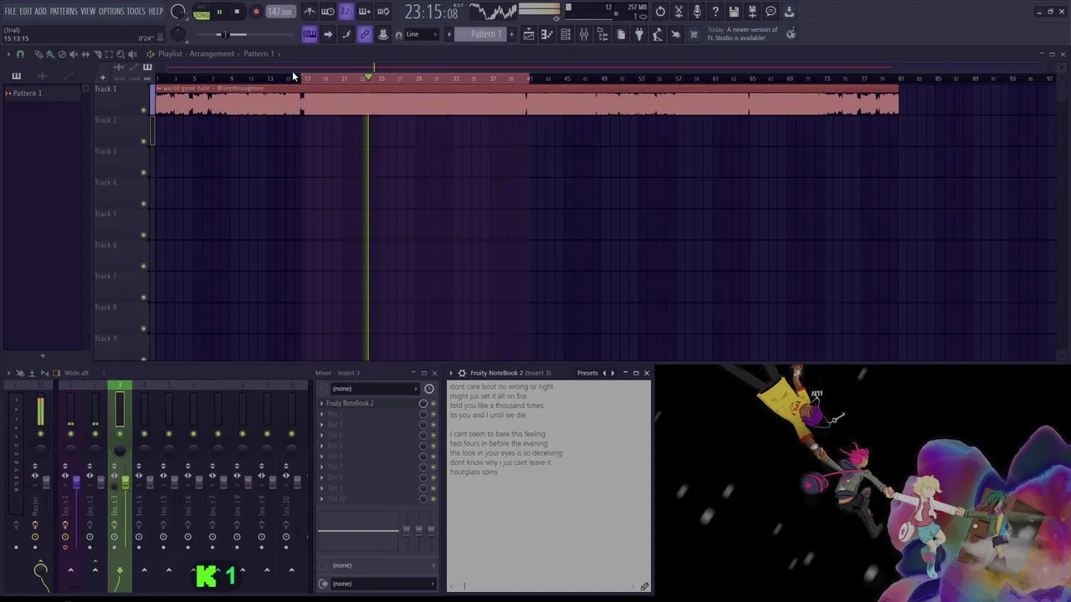Select next NoteBook preset arrow
The image size is (1071, 602).
[612, 373]
